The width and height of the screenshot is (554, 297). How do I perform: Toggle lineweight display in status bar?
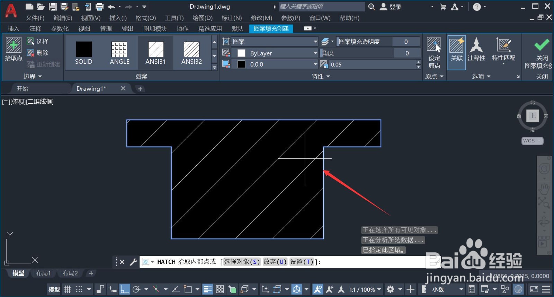[x=208, y=289]
